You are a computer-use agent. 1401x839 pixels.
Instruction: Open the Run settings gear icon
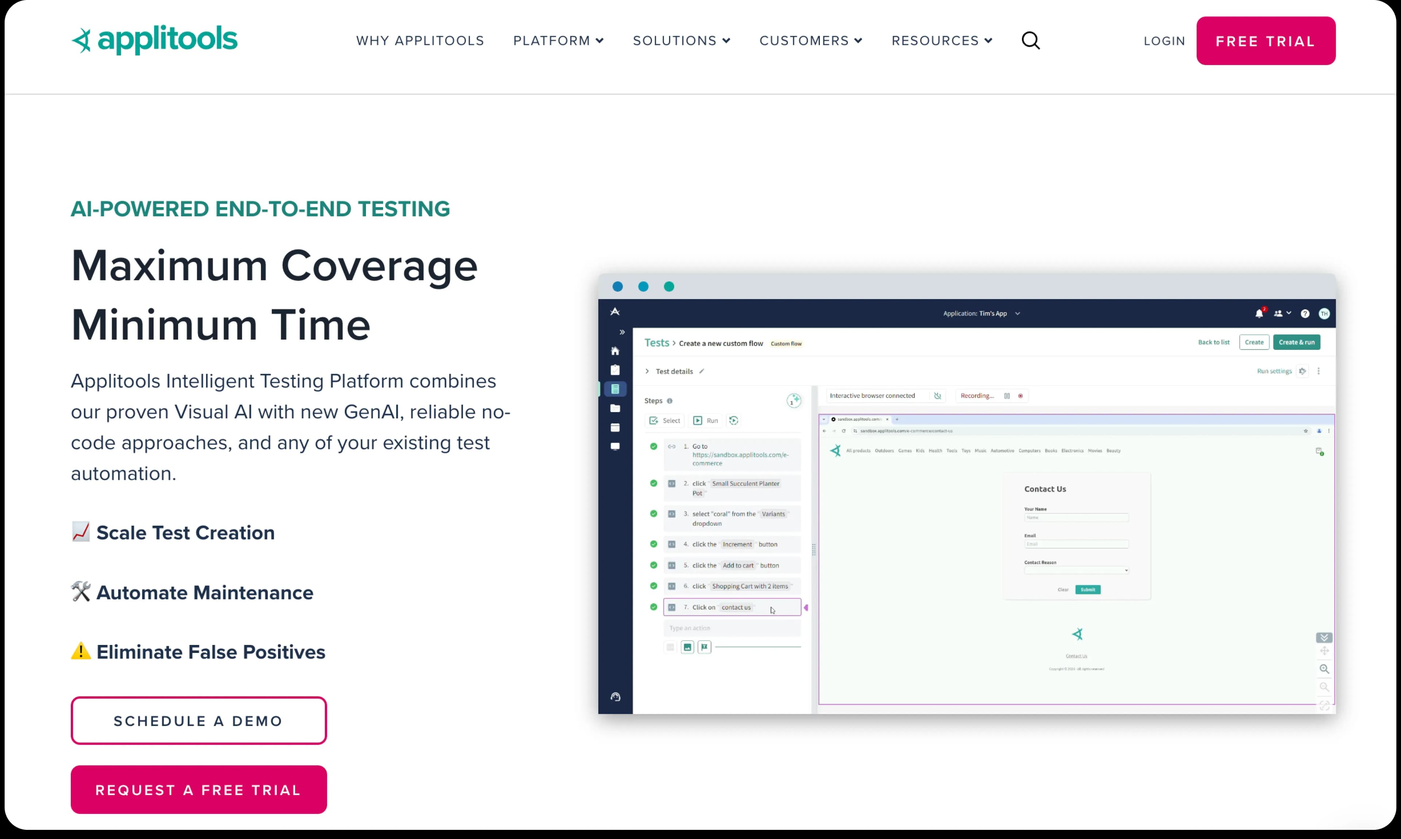tap(1302, 371)
